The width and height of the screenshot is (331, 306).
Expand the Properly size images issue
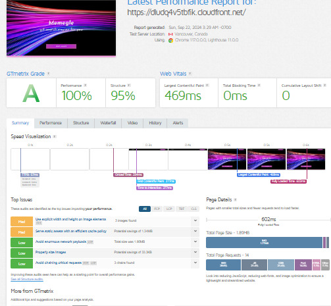(195, 252)
